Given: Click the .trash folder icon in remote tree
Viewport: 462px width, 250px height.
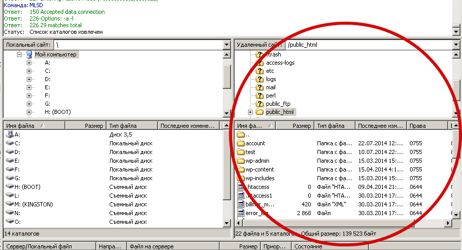Looking at the screenshot, I should pos(259,54).
